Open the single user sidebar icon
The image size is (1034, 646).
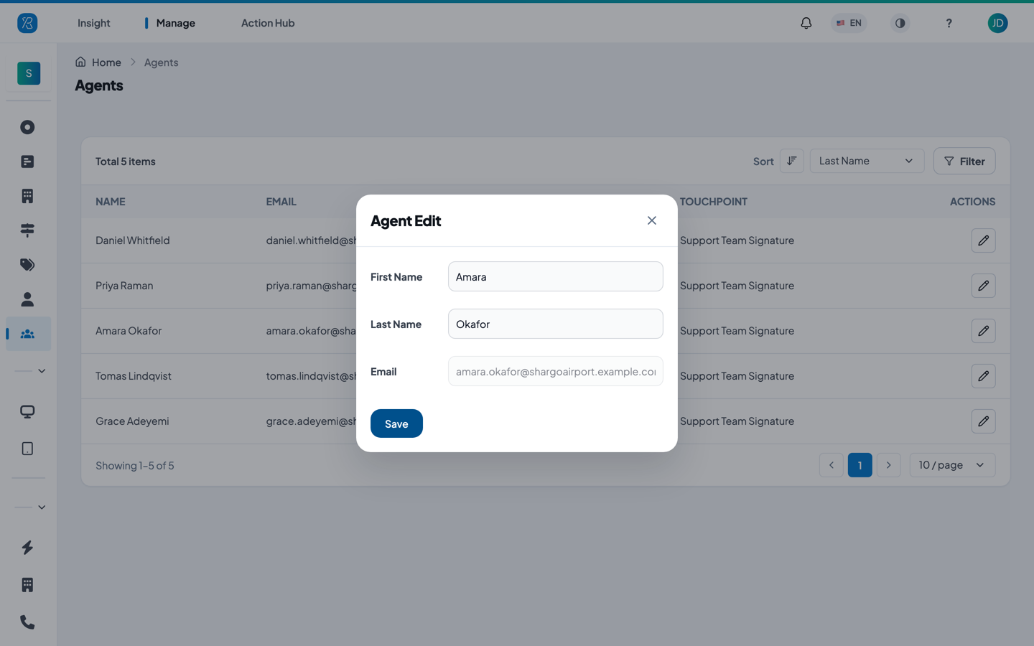27,299
